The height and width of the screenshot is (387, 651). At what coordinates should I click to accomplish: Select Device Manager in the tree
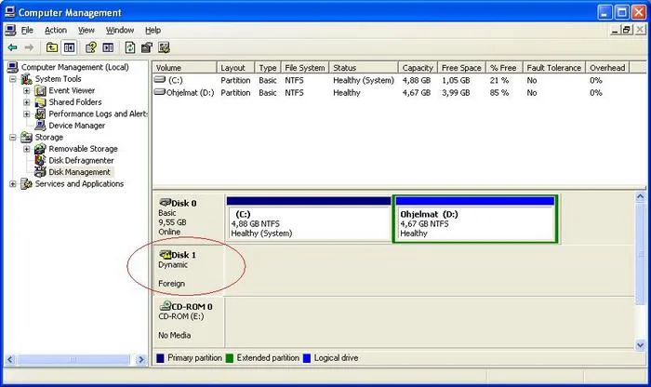point(76,126)
